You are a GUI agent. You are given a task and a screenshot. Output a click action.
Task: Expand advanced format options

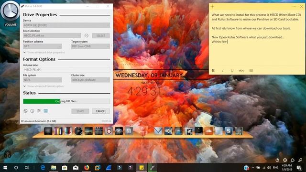44,86
